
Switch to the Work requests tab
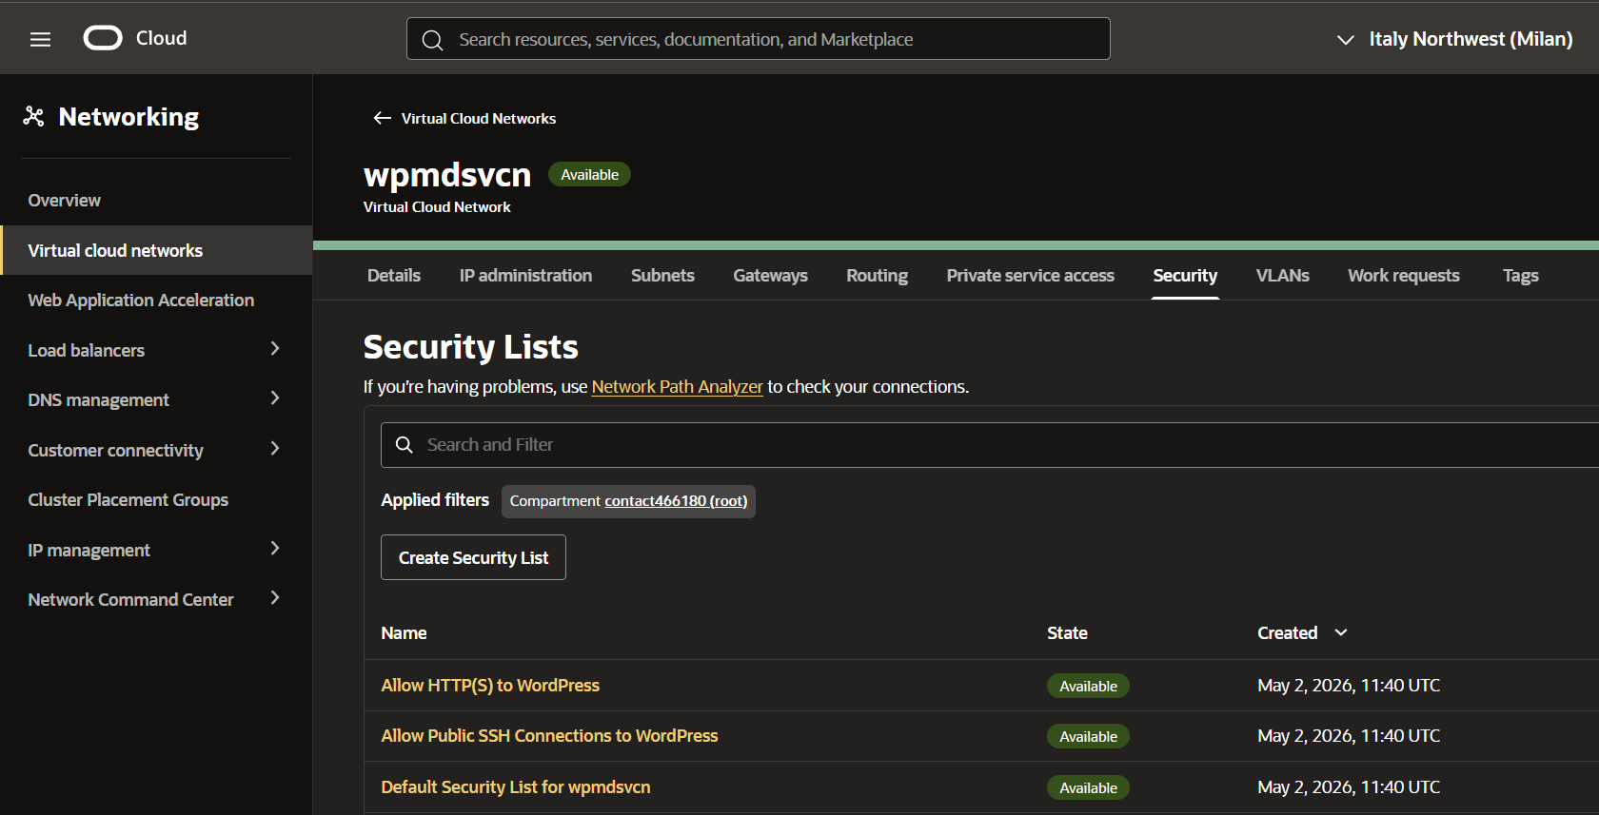(1403, 276)
